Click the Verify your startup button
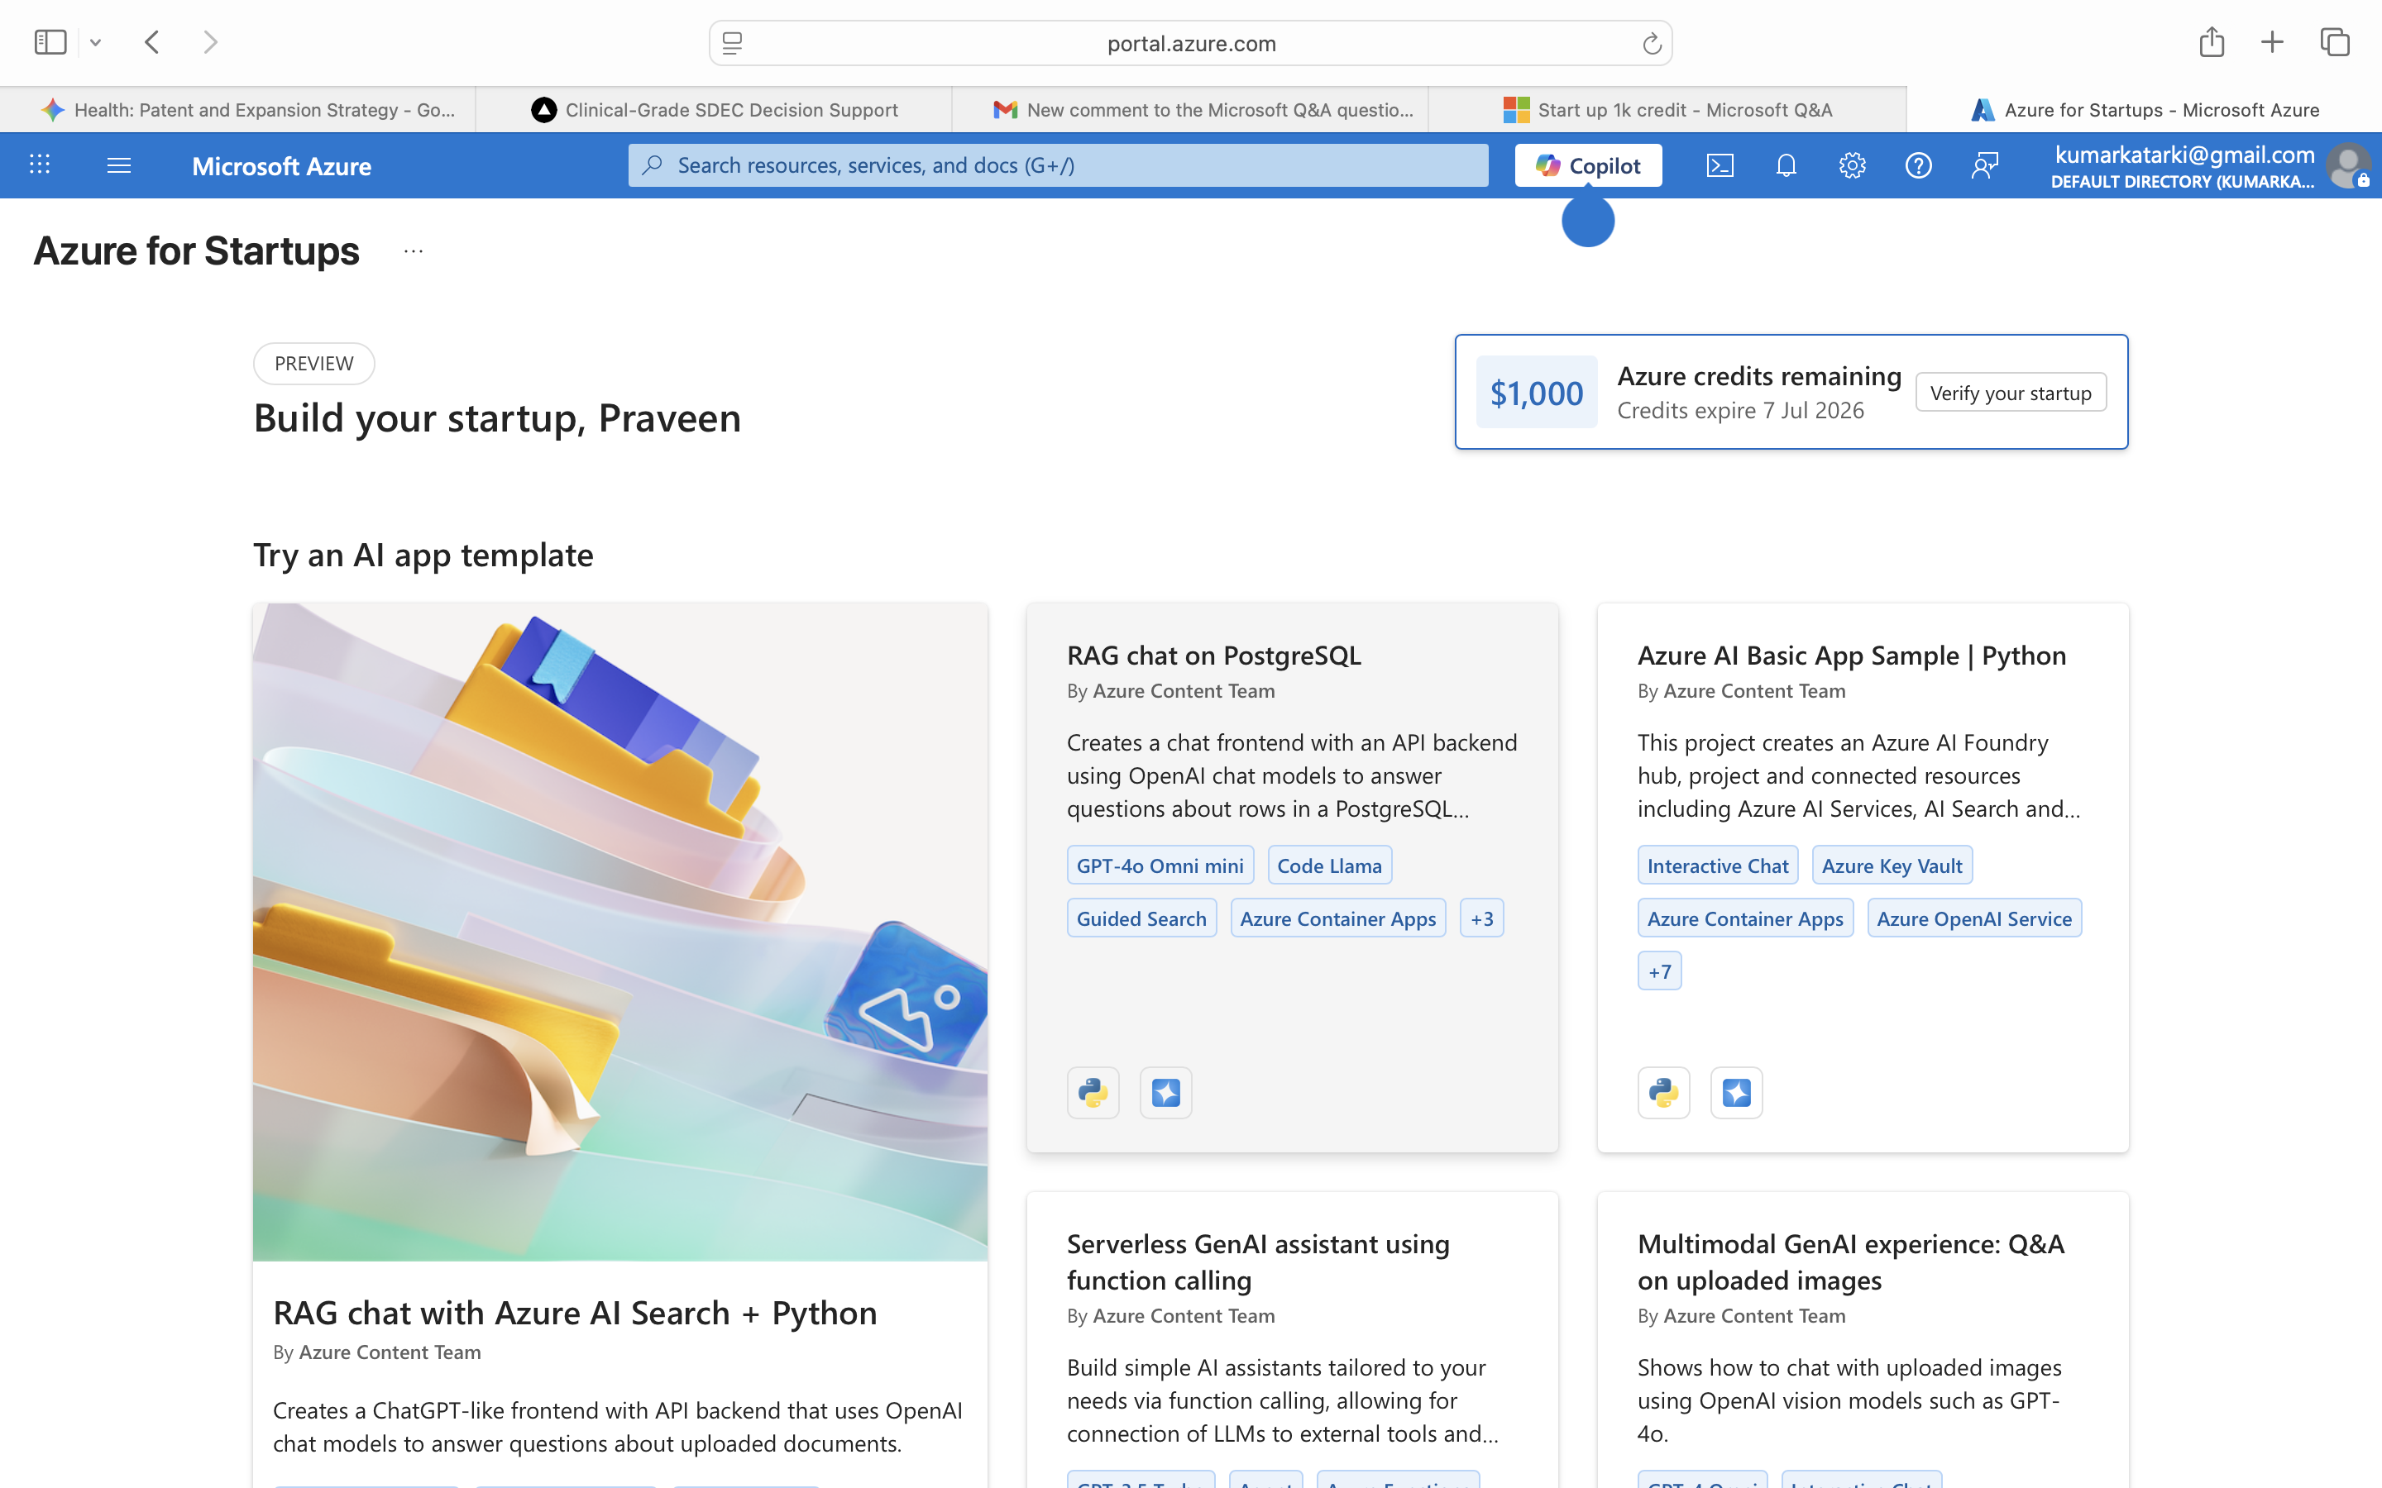 pyautogui.click(x=2010, y=393)
